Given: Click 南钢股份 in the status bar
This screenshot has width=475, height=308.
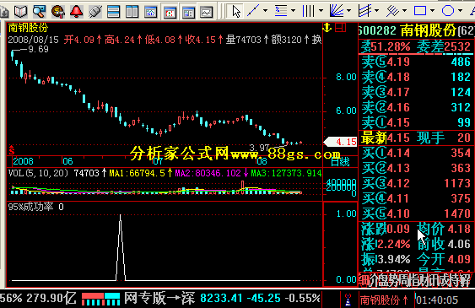Looking at the screenshot, I should tap(380, 300).
